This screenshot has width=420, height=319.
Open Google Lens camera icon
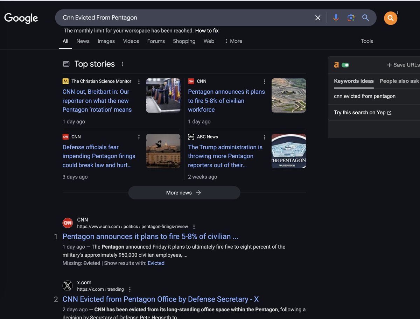click(x=351, y=17)
